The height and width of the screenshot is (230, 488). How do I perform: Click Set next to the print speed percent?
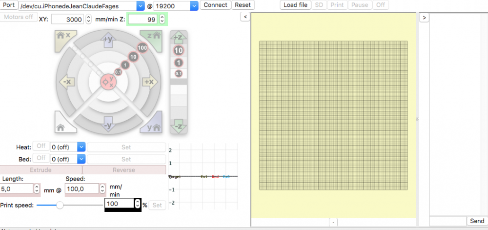coord(157,205)
